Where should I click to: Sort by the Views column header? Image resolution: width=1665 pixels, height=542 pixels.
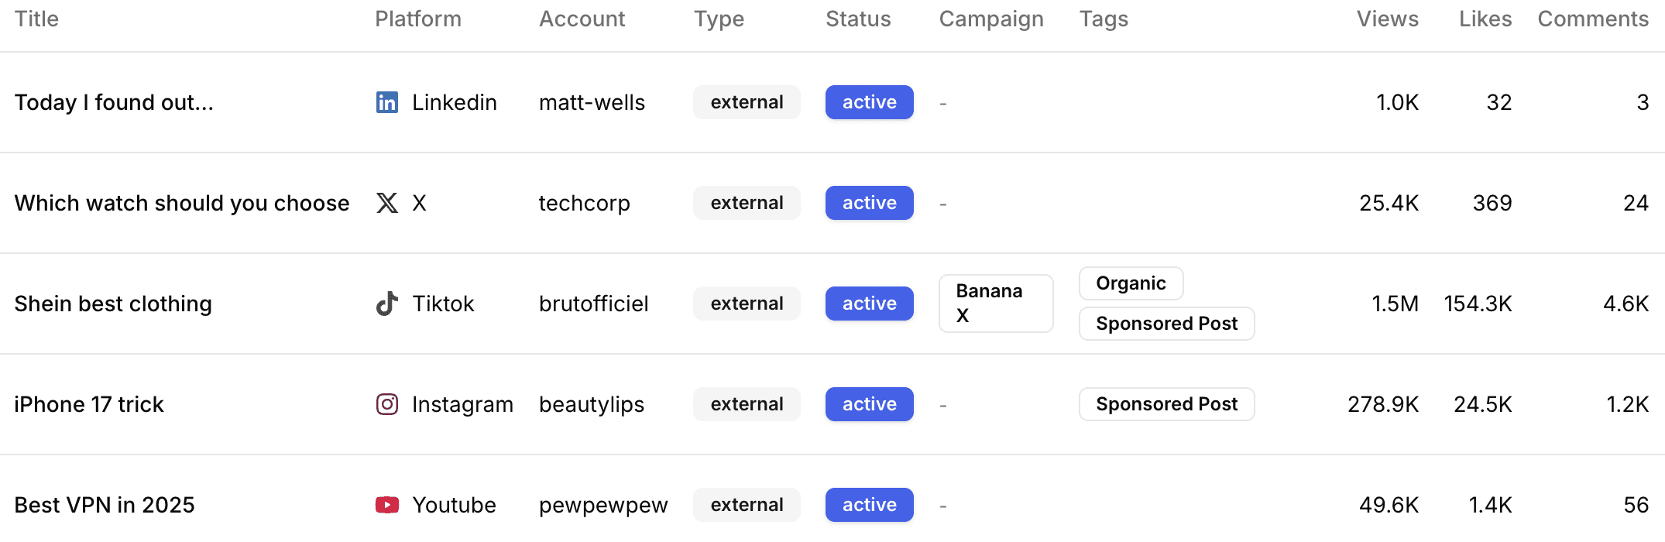click(1387, 19)
